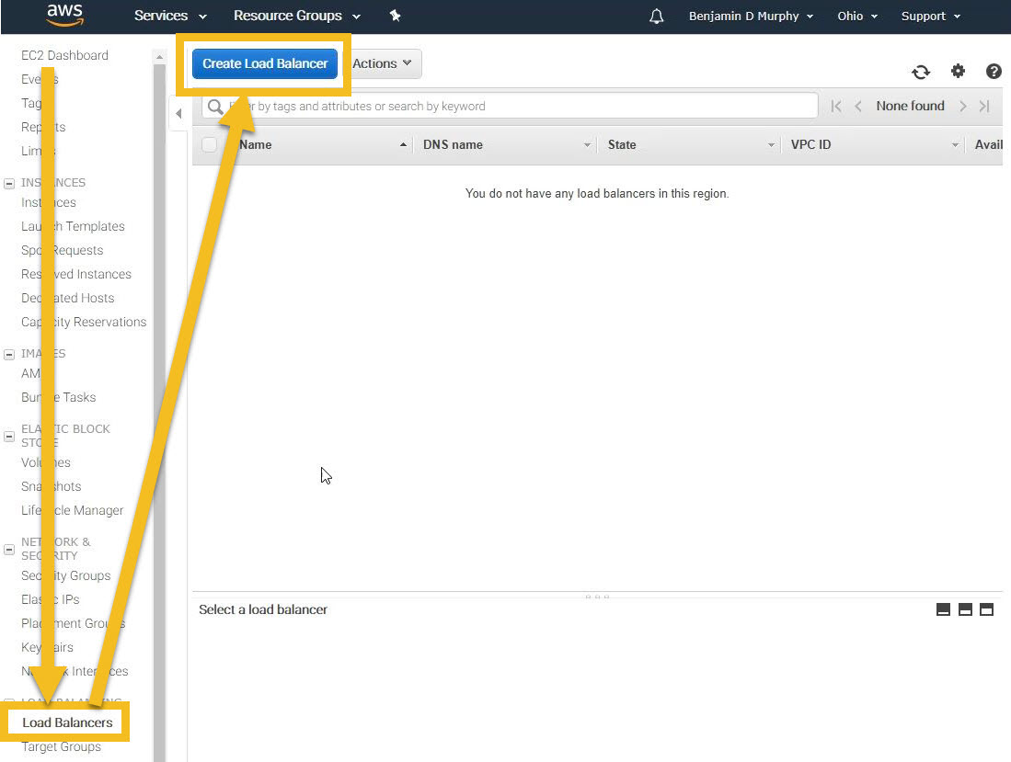Open Bundle Tasks
The image size is (1011, 762).
(x=59, y=397)
